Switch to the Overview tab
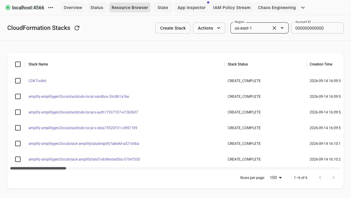Screen dimensions: 351x198 73,8
